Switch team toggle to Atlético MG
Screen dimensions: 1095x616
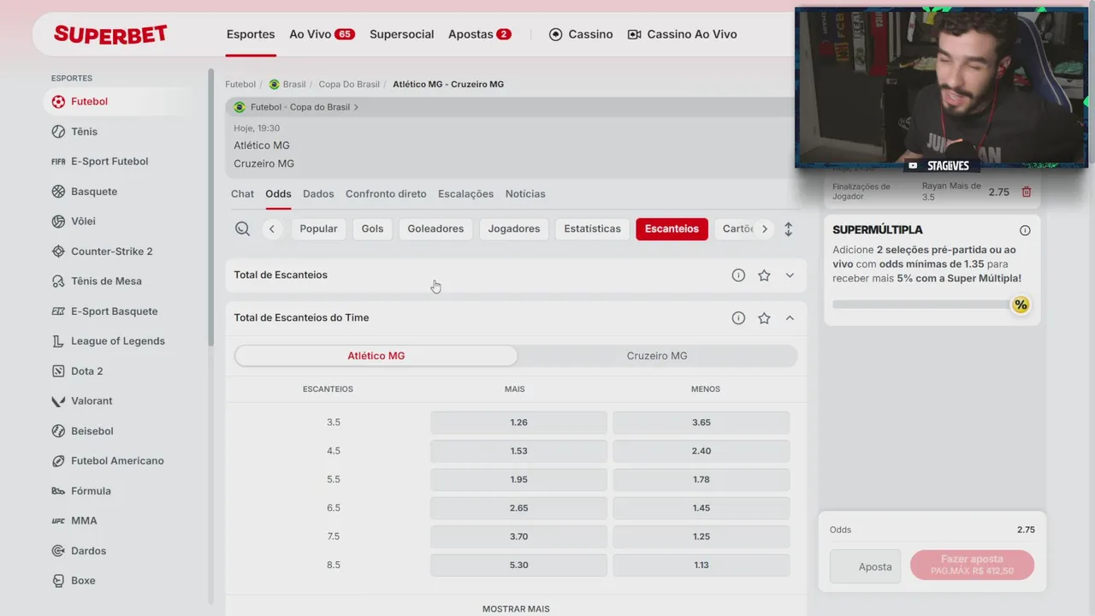coord(376,356)
